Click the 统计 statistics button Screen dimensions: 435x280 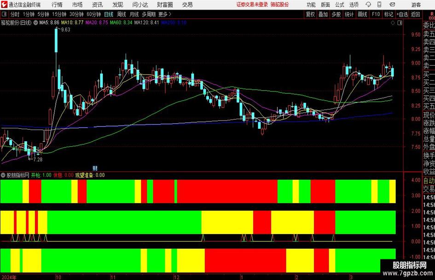pos(349,14)
